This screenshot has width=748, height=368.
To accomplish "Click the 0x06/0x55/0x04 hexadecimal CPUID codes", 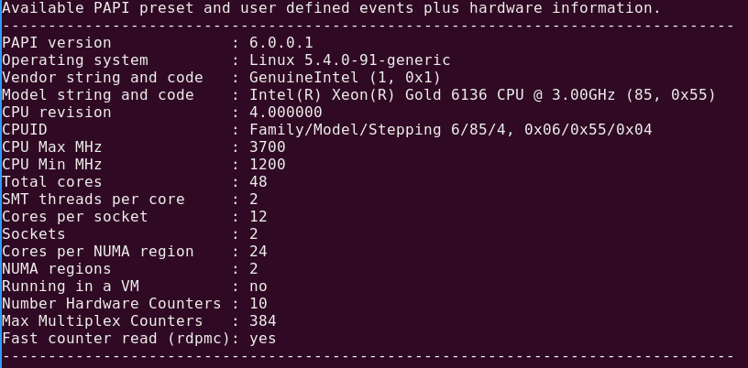I will tap(588, 130).
